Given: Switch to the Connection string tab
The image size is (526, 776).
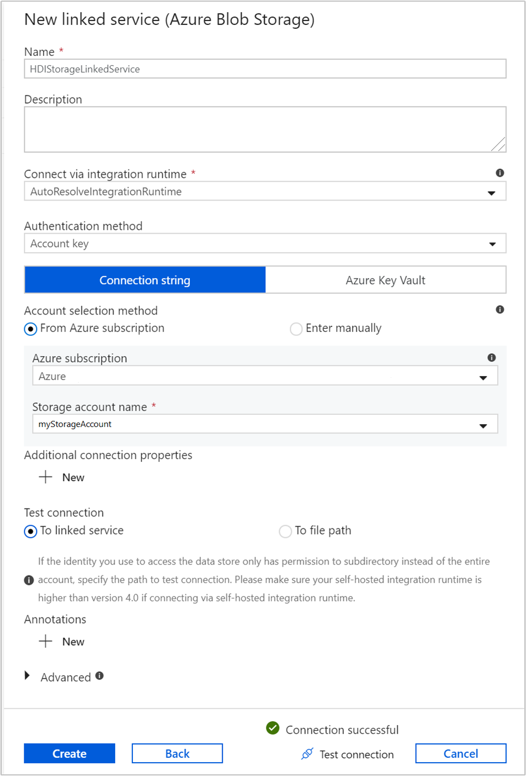Looking at the screenshot, I should coord(145,280).
